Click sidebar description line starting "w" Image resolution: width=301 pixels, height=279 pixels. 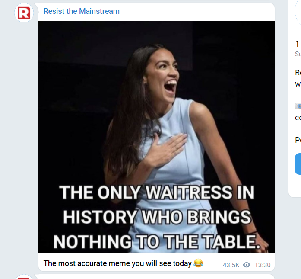[298, 83]
